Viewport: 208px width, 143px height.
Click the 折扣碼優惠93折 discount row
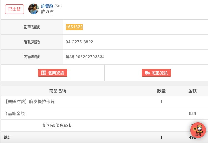tap(104, 126)
